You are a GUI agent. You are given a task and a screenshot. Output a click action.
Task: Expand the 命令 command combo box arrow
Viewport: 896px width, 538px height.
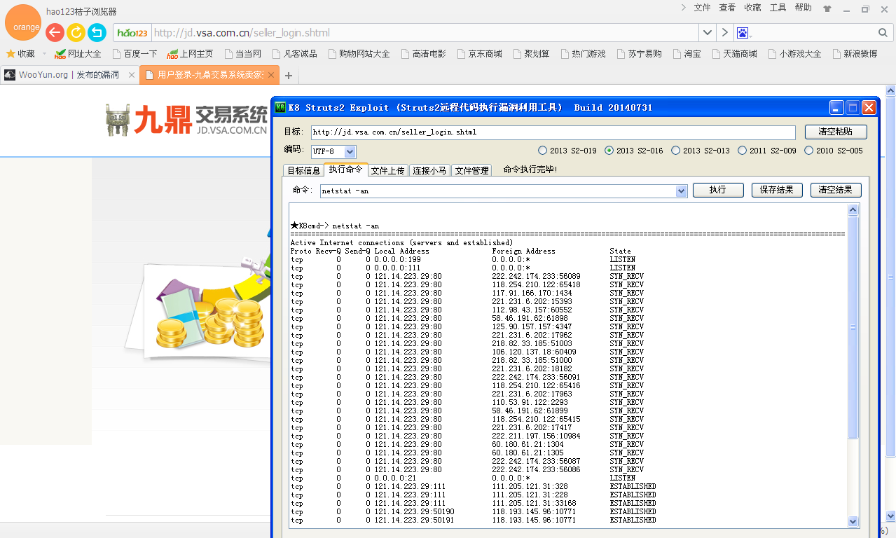coord(681,191)
